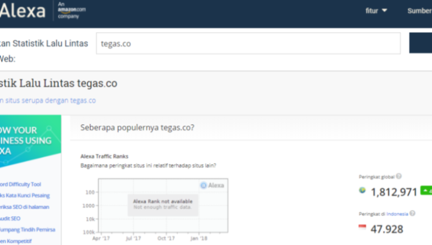This screenshot has height=245, width=432.
Task: Click the tegas.co search input field
Action: click(x=248, y=44)
